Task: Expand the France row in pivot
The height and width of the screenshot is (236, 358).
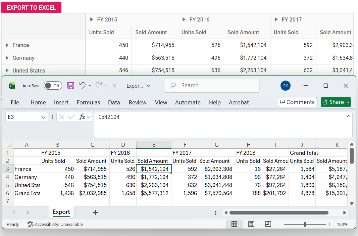Action: (7, 45)
